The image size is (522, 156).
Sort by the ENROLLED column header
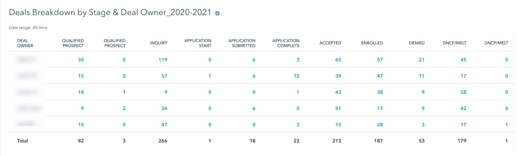372,43
